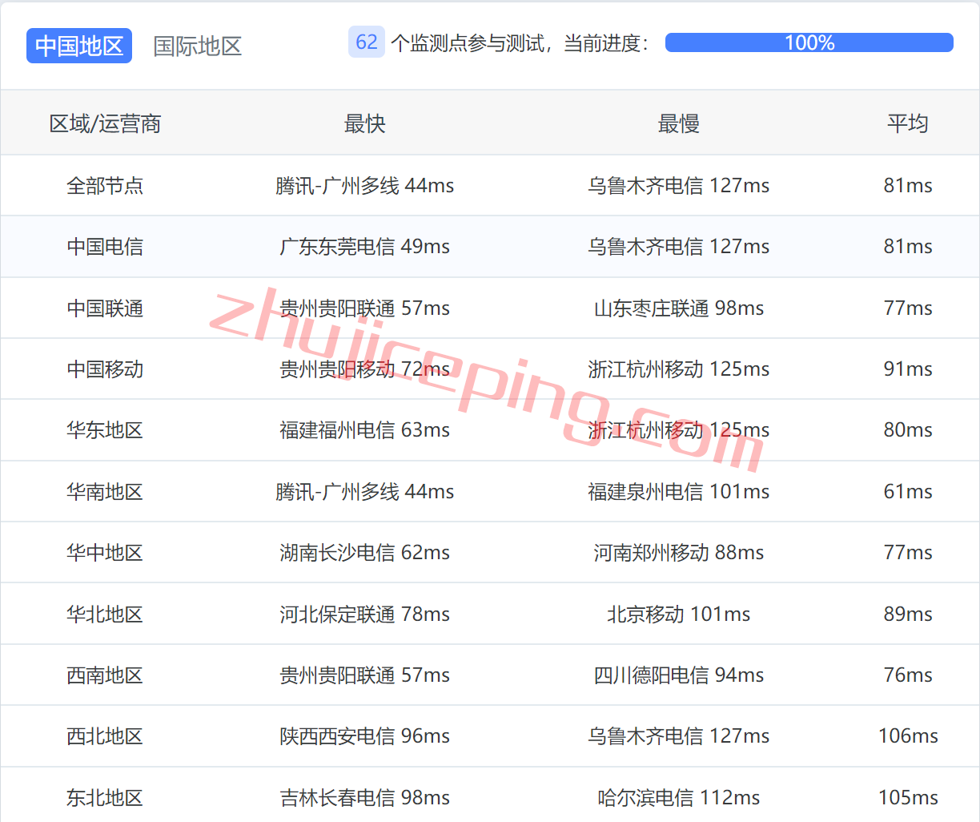The height and width of the screenshot is (822, 980).
Task: Click the 最慢 column header
Action: (x=679, y=123)
